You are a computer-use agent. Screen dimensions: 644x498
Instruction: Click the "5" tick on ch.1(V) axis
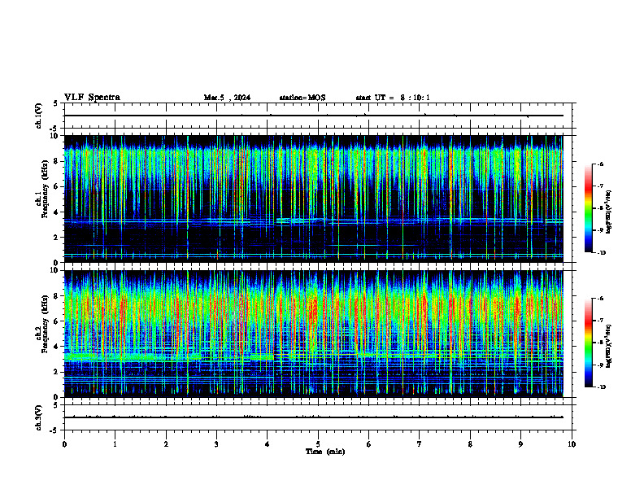point(56,104)
